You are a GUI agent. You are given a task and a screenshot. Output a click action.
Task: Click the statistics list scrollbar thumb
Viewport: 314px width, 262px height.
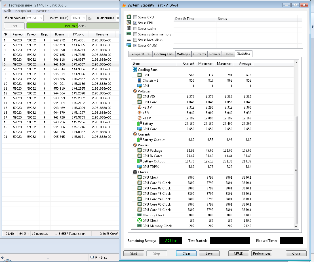tap(296, 170)
